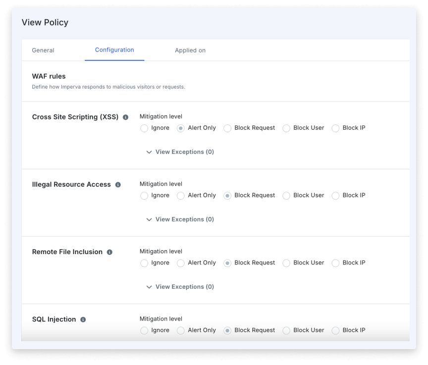Screen dimensions: 428x365
Task: Switch to the General tab
Action: click(43, 50)
